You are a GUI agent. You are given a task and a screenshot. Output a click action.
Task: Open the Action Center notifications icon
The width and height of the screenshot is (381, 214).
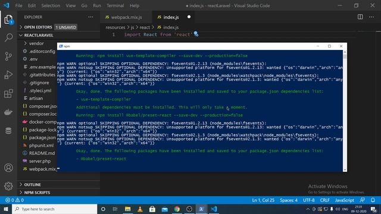pos(373,209)
